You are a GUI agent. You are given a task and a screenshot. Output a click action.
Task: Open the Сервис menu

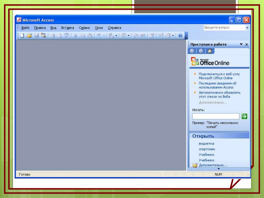click(x=84, y=28)
